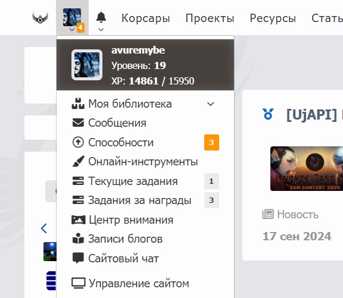The width and height of the screenshot is (343, 298).
Task: Open Моя библиотека menu item
Action: [x=130, y=103]
